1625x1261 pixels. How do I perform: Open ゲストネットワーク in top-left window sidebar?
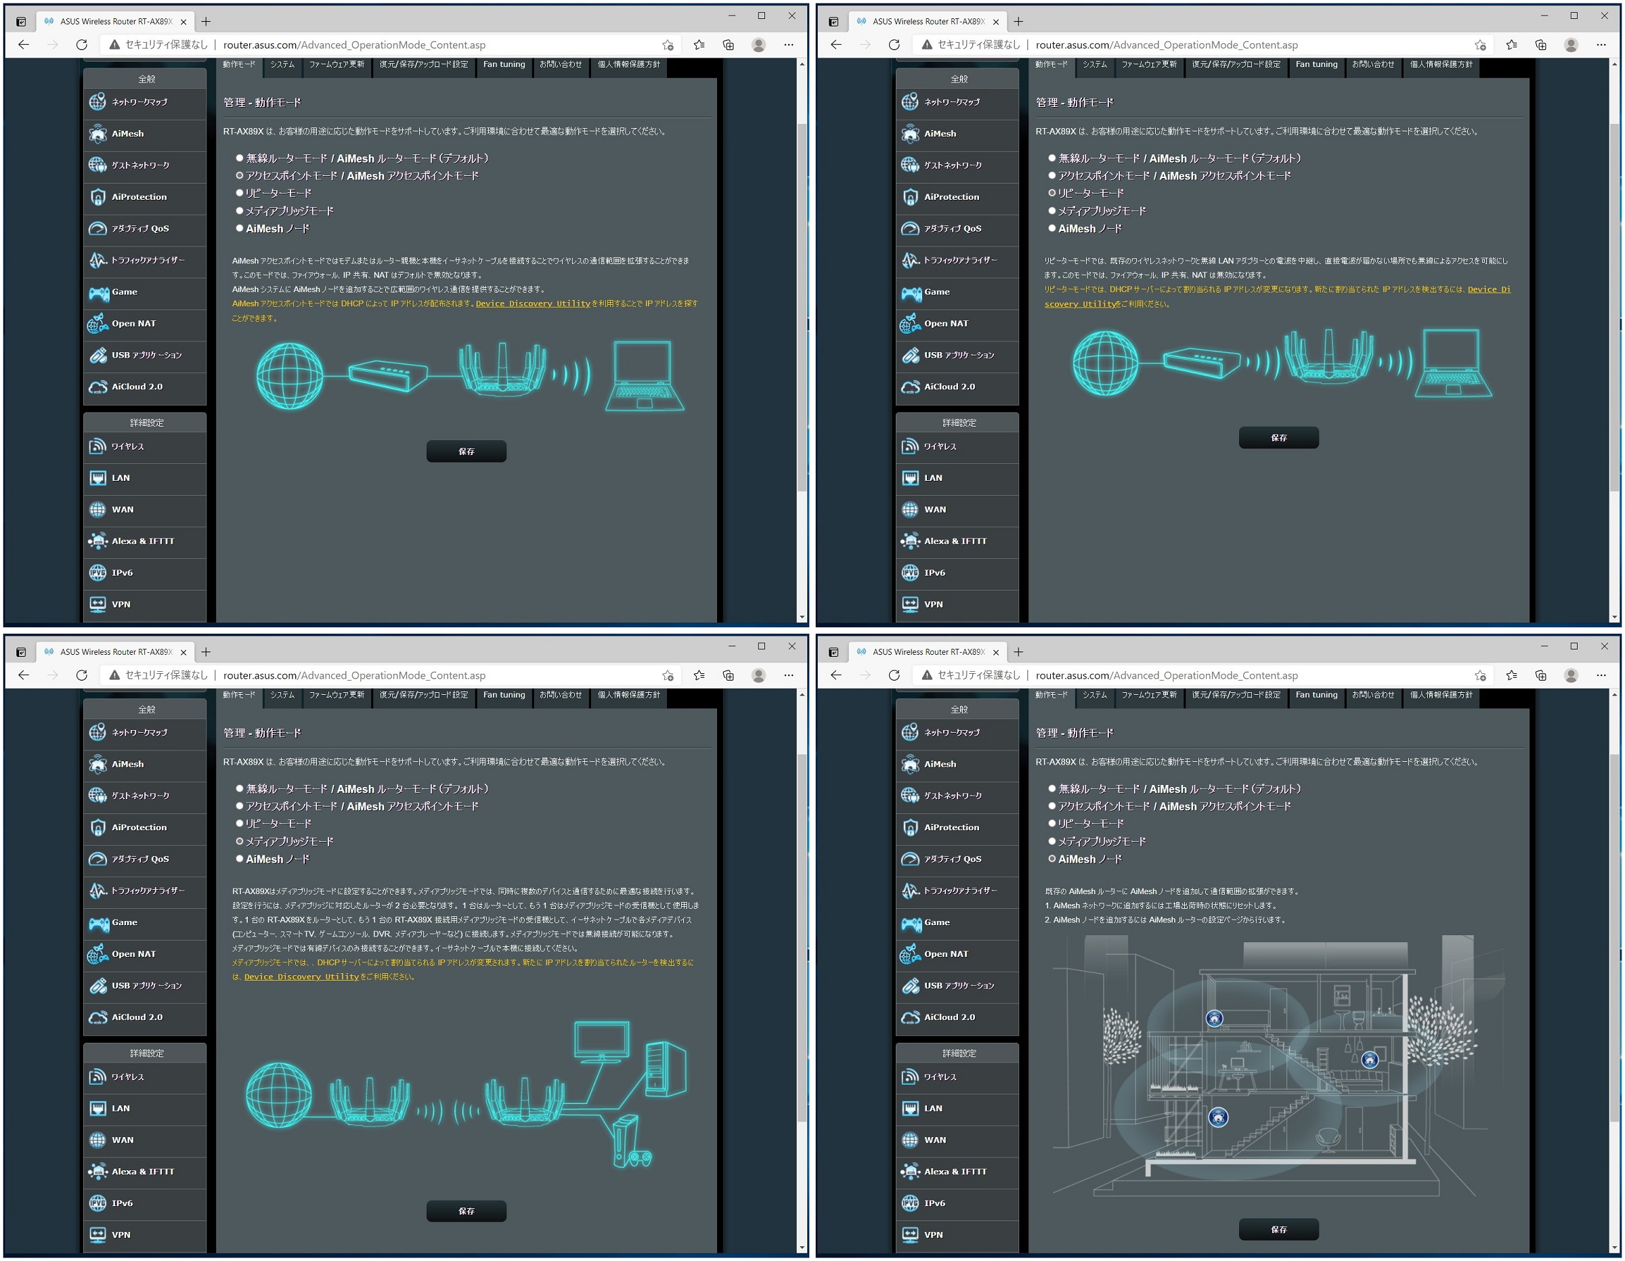(145, 165)
